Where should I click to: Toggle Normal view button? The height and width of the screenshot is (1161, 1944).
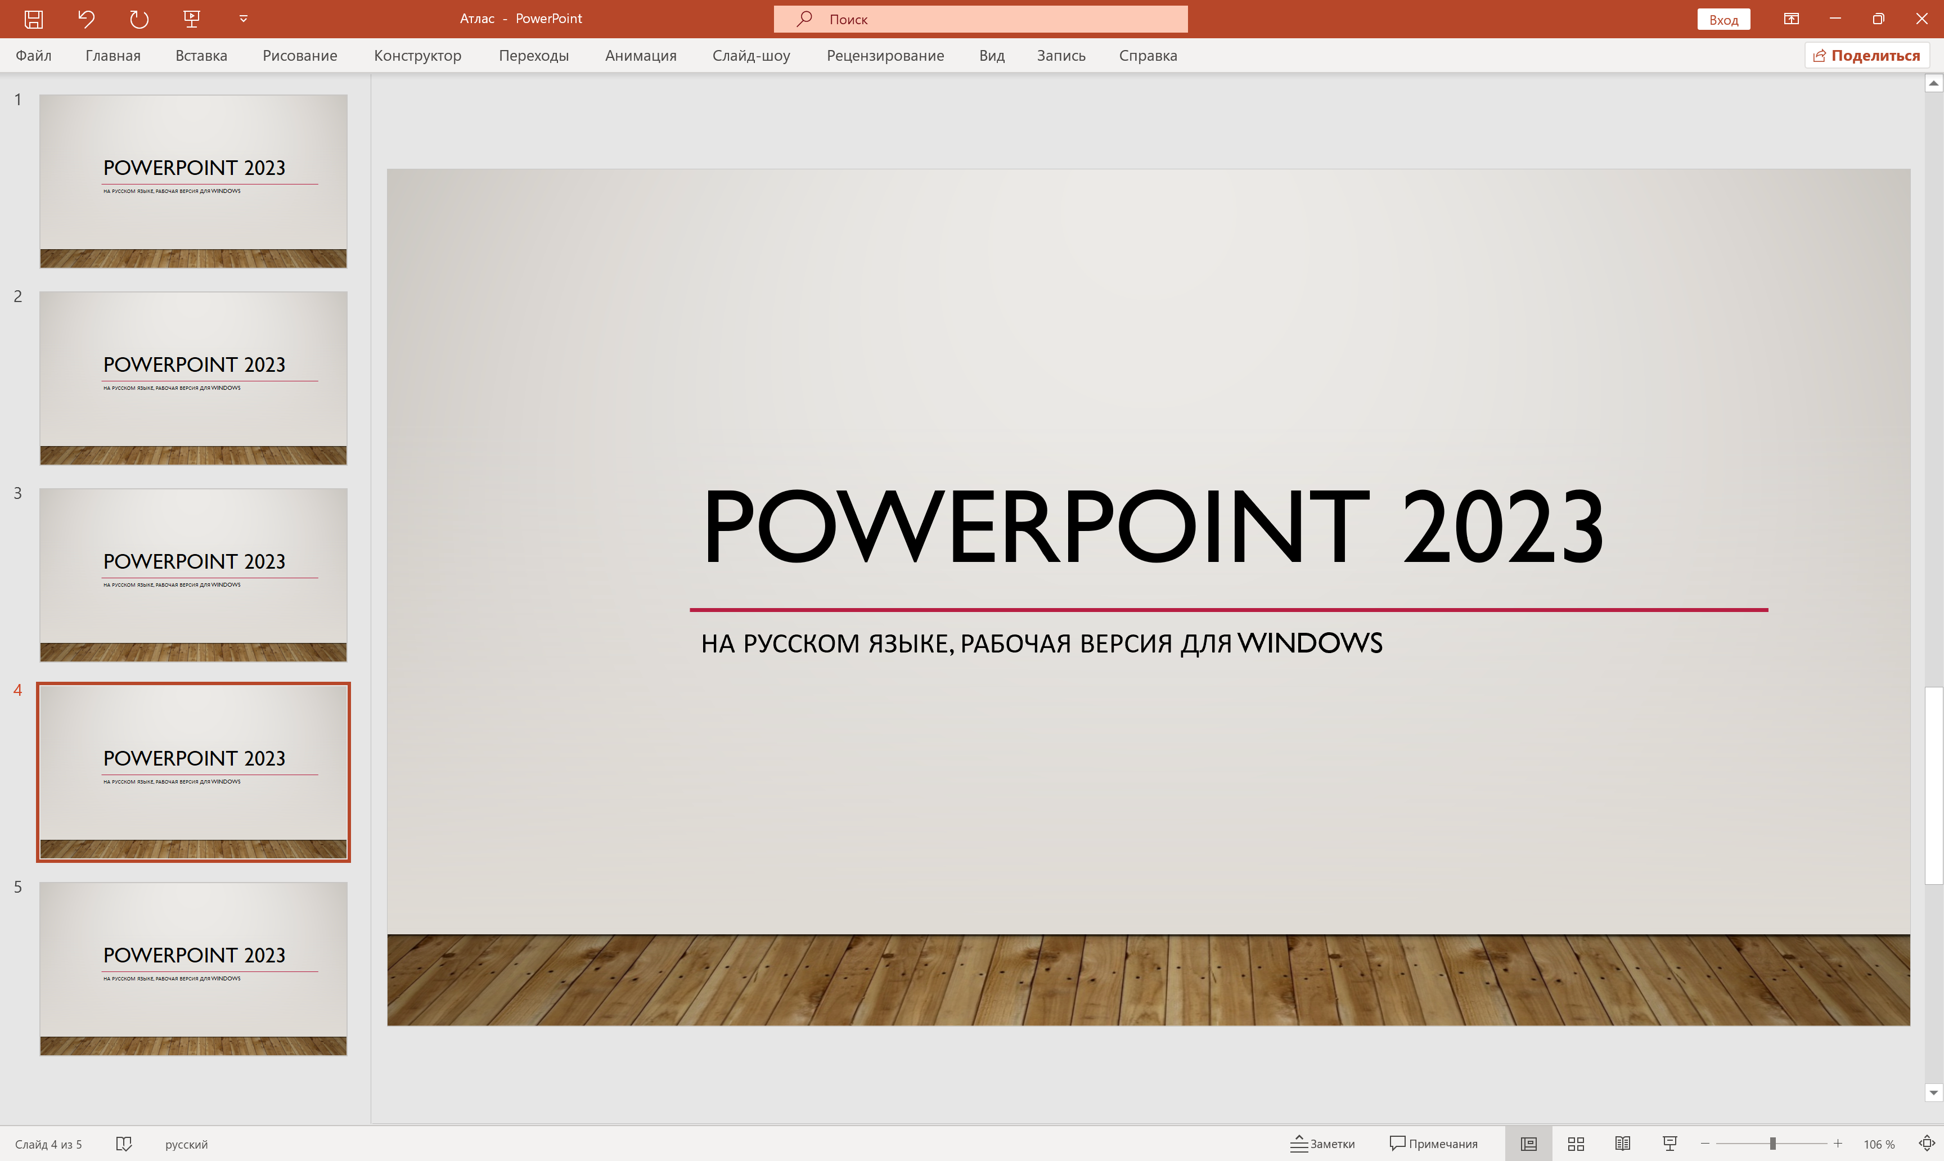(x=1528, y=1144)
